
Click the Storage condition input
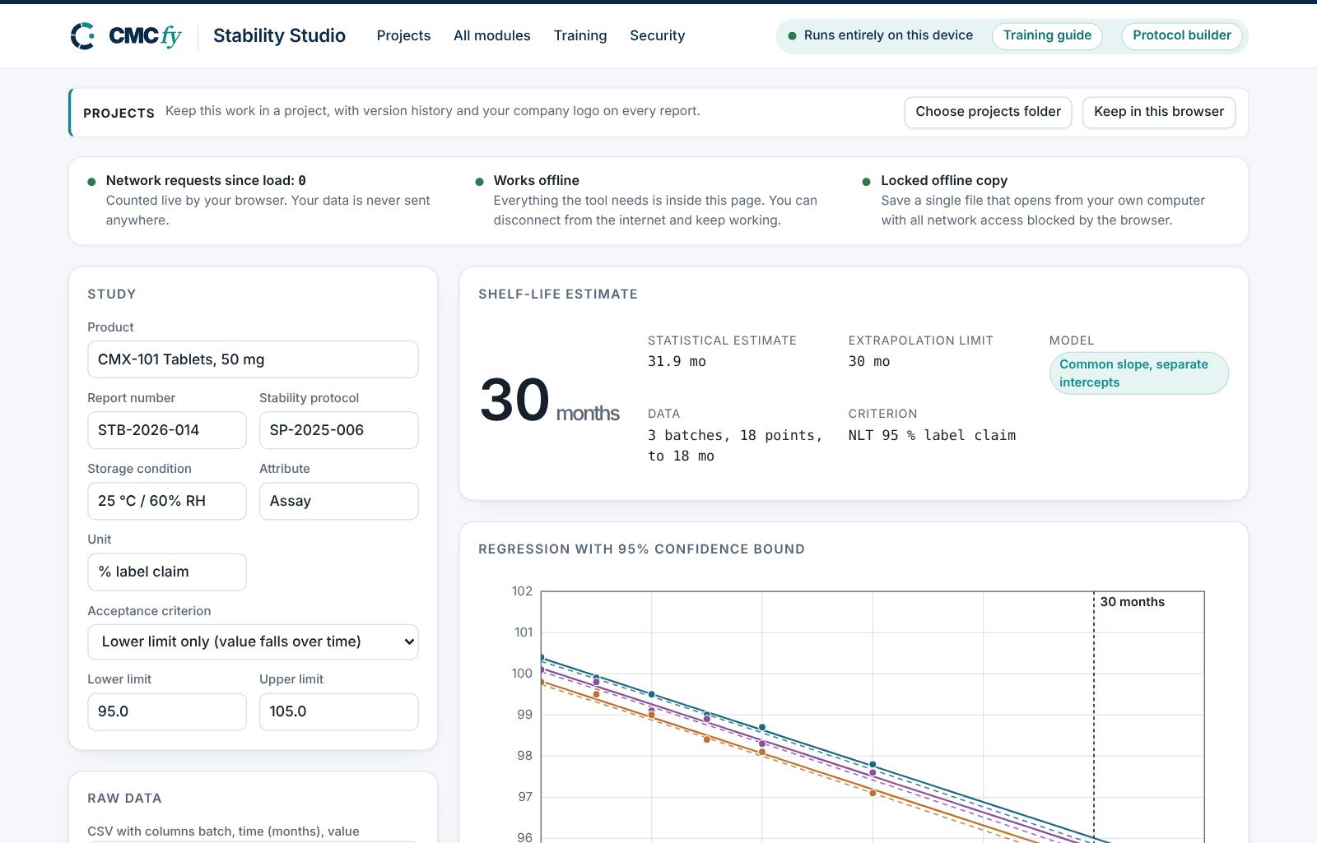click(x=167, y=501)
